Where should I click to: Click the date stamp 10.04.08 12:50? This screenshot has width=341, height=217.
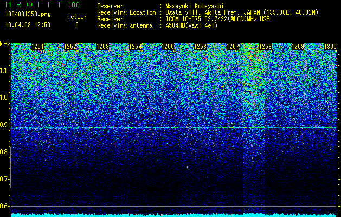click(x=28, y=25)
